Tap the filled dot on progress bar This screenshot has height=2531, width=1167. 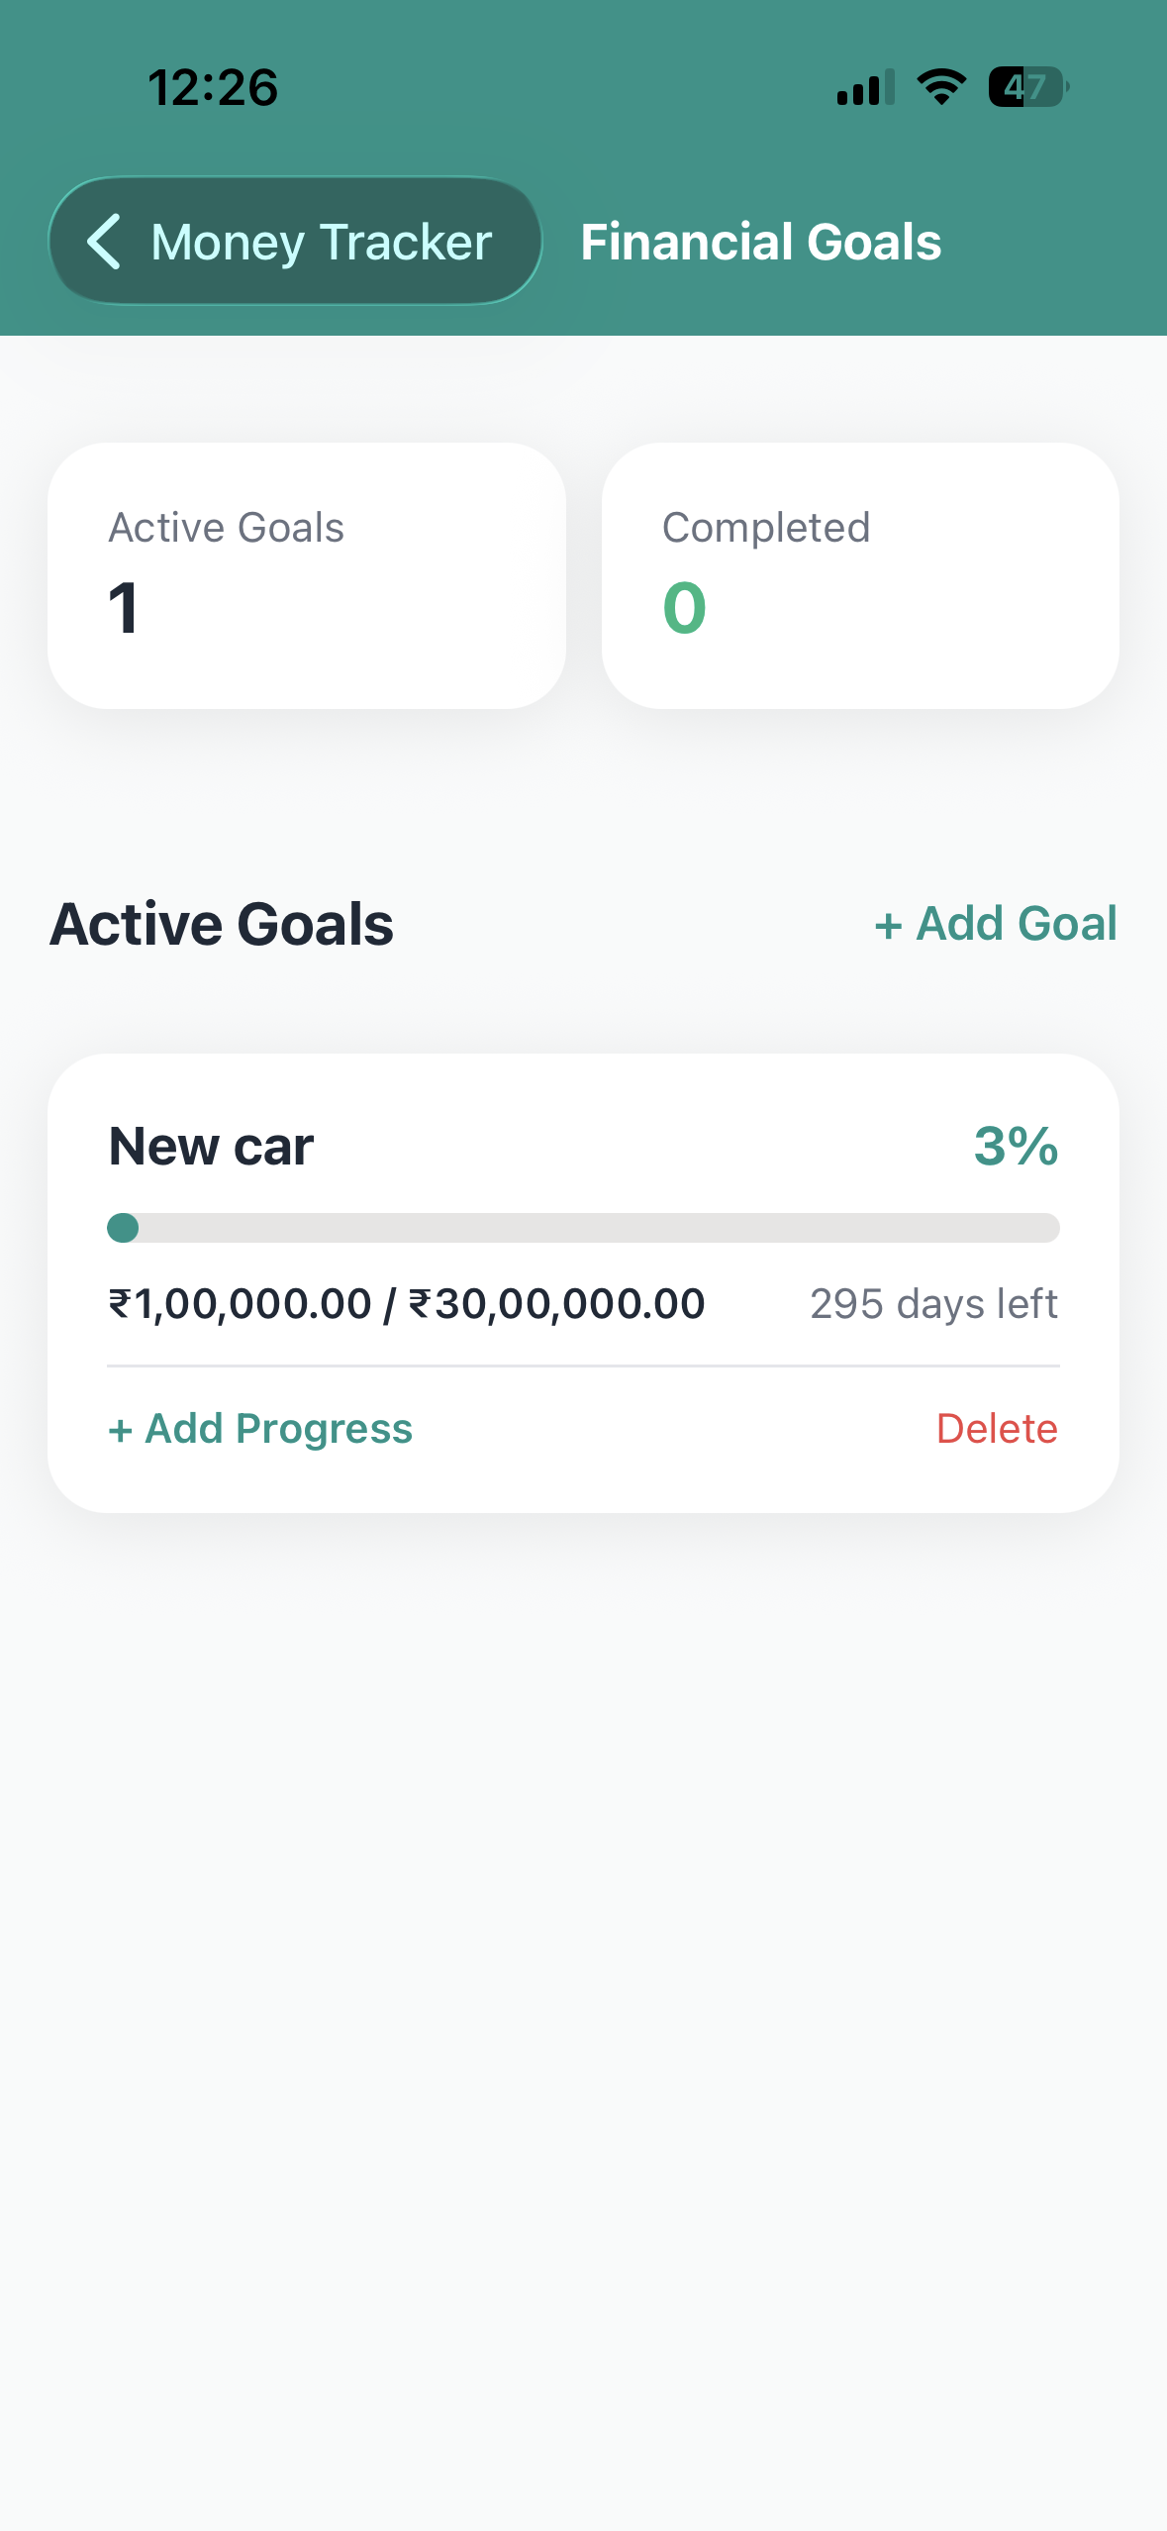point(123,1228)
